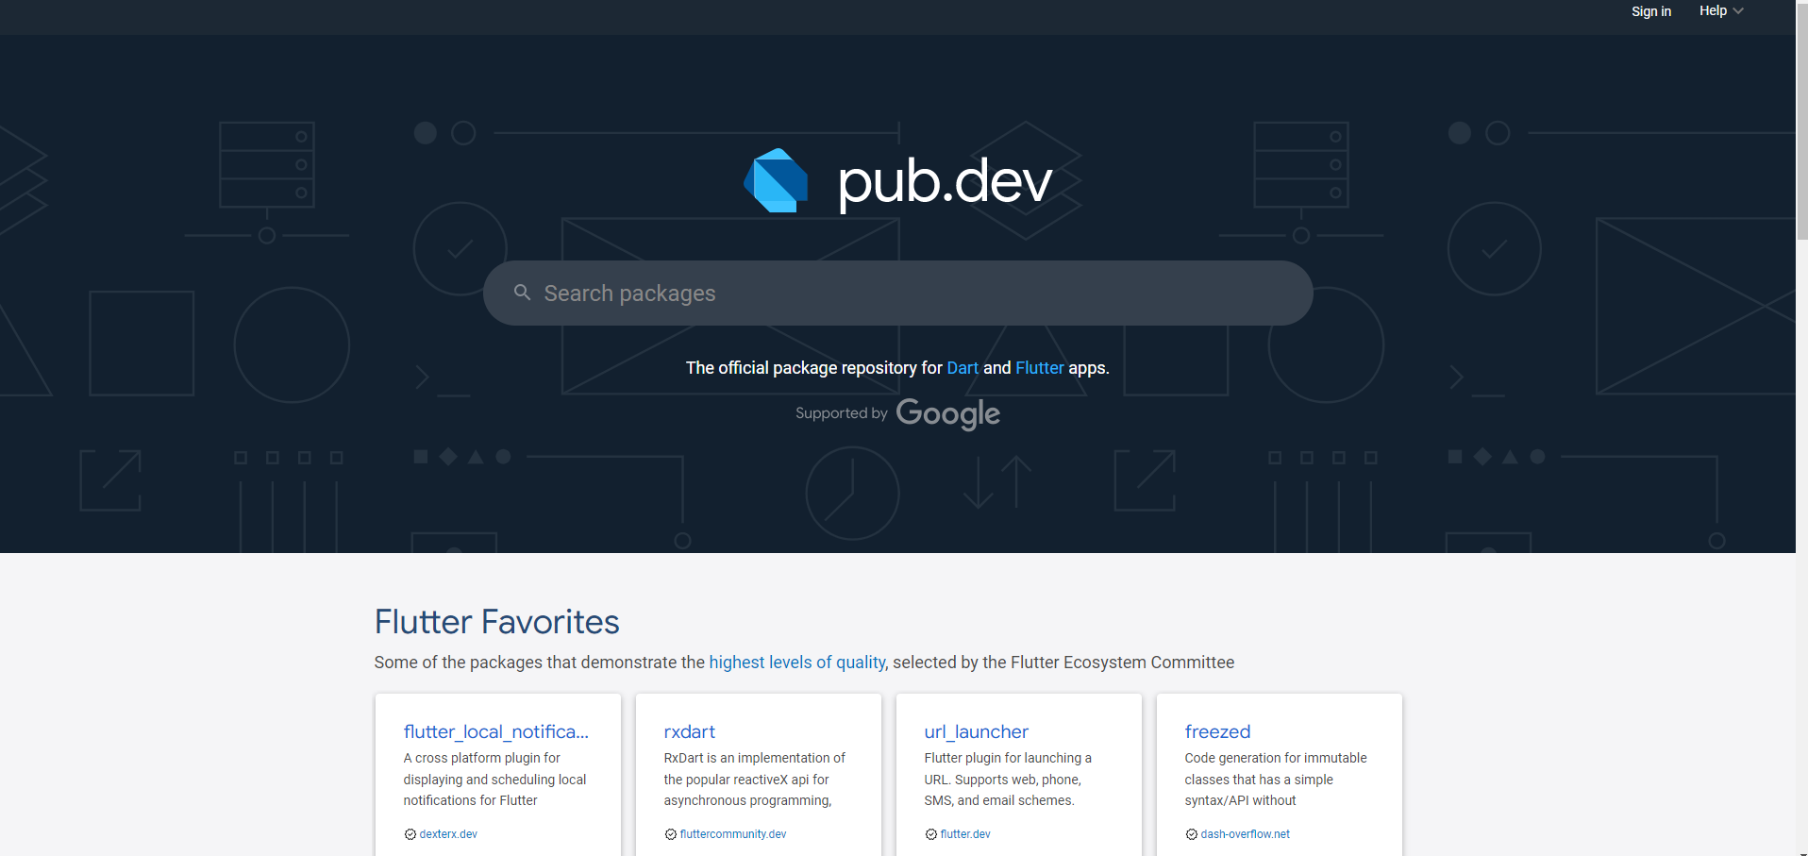Visit the fluttercommunity.dev publisher page
Viewport: 1808px width, 856px height.
(733, 834)
